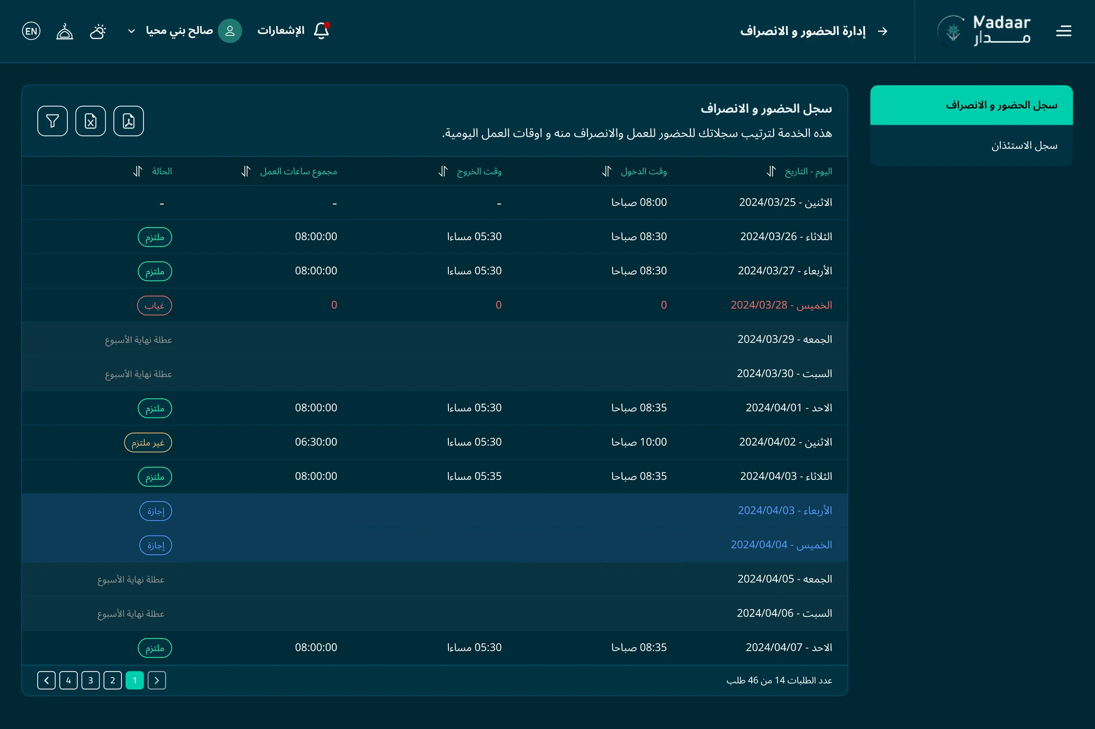Click the Madaar logo

pyautogui.click(x=984, y=31)
